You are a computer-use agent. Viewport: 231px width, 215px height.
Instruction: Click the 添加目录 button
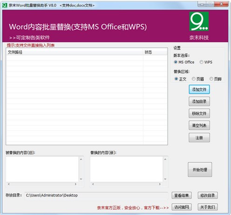click(x=199, y=101)
